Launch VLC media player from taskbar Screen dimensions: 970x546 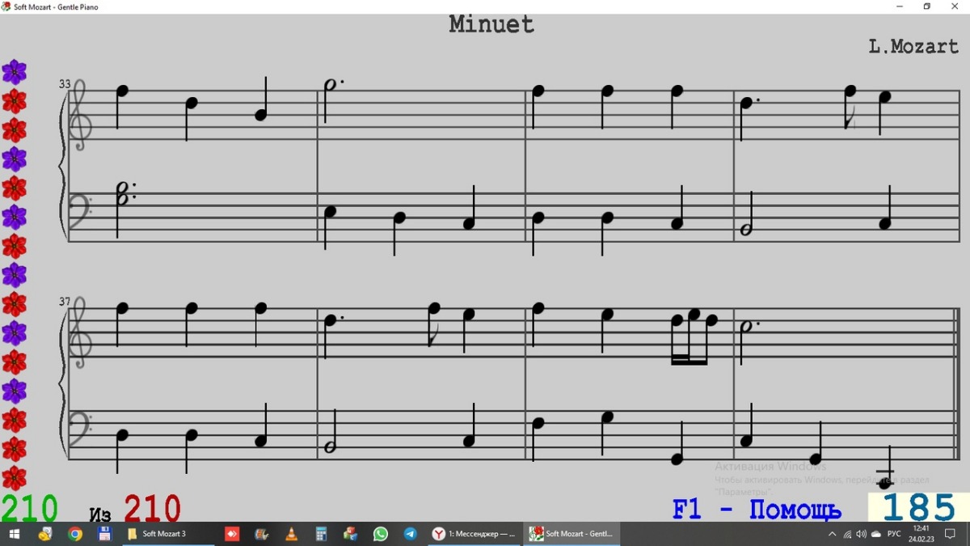pos(292,534)
